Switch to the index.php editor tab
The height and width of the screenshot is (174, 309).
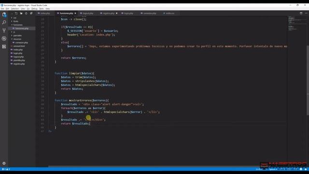click(45, 14)
